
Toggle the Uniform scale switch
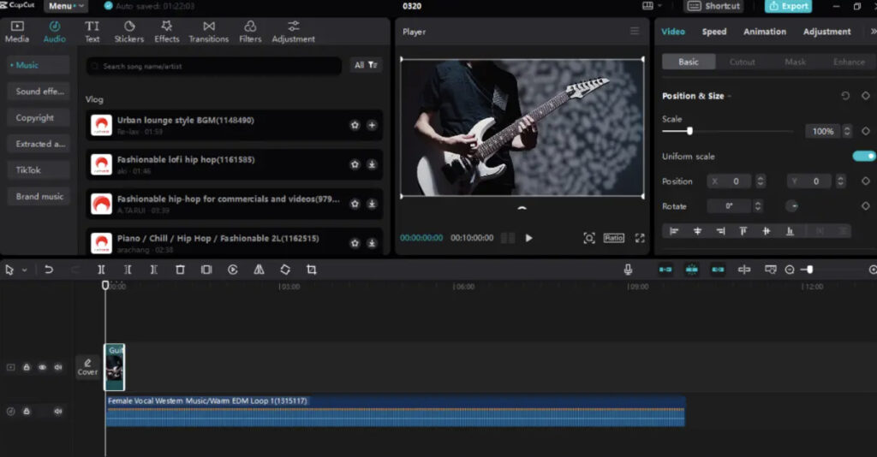[863, 157]
